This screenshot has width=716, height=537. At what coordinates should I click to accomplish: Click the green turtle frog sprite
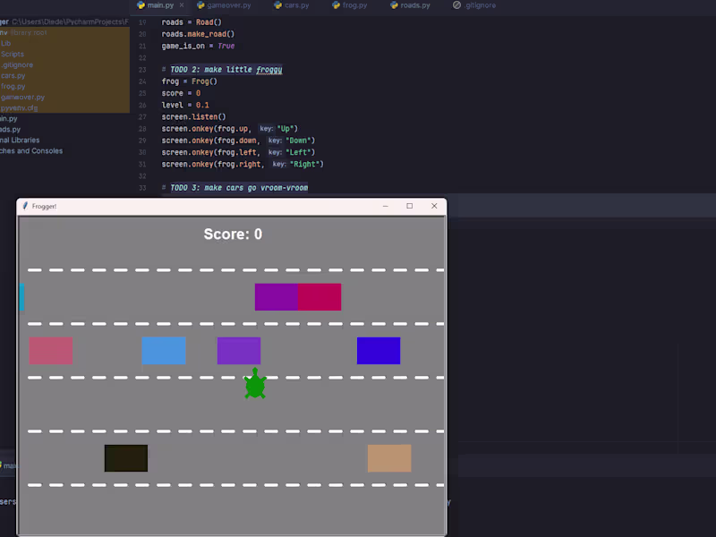255,384
